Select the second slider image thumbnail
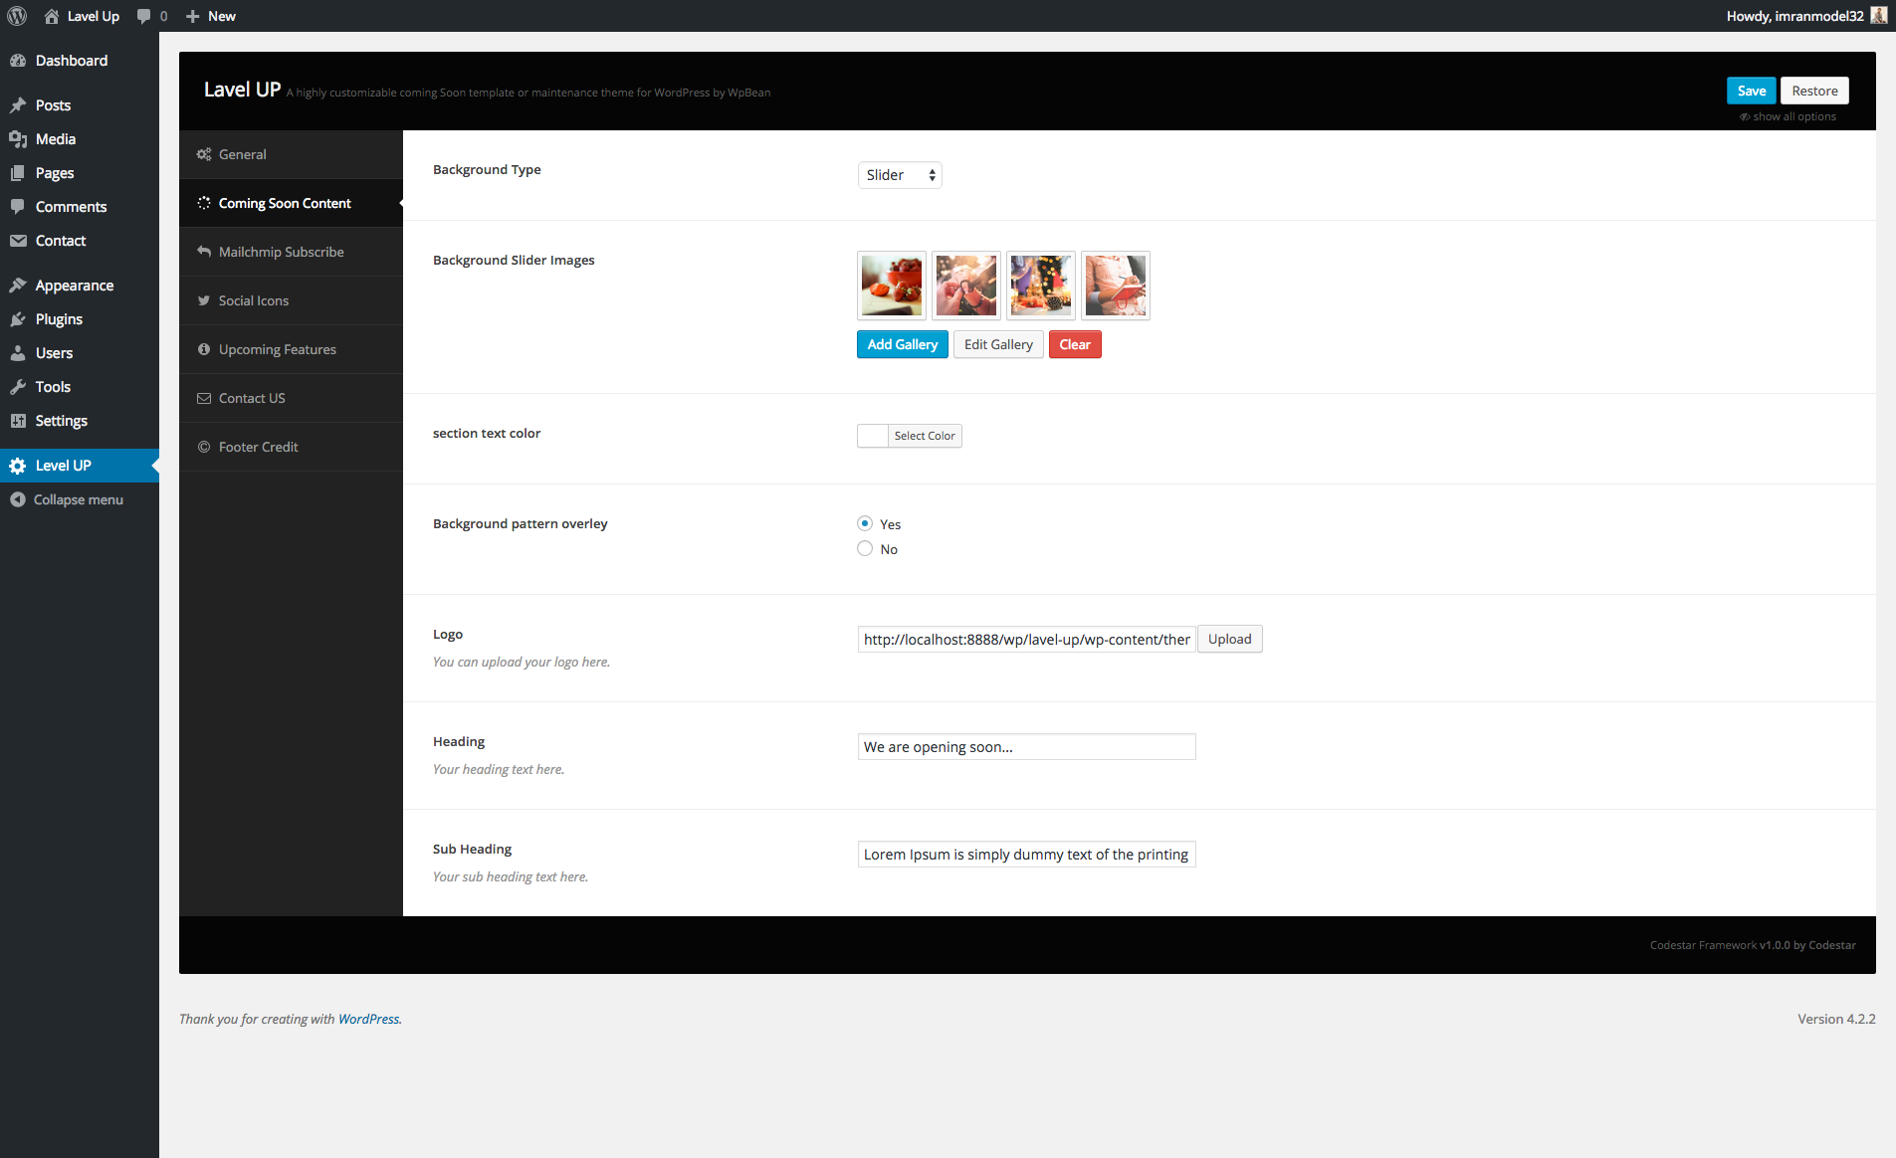The width and height of the screenshot is (1896, 1158). (966, 286)
